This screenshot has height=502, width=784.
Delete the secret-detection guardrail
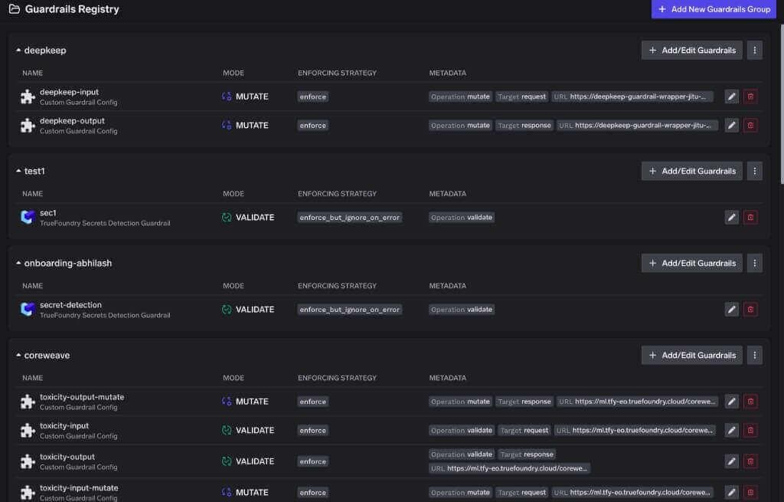click(x=750, y=310)
